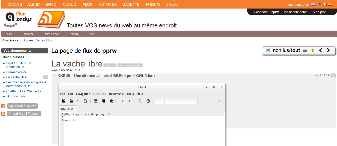337x146 pixels.
Task: Click the Ajouter une source button
Action: click(x=22, y=106)
